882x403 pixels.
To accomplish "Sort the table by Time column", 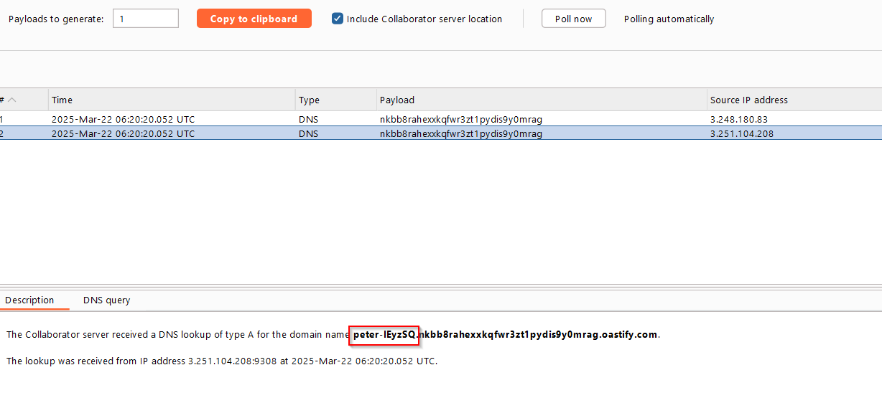I will coord(172,100).
